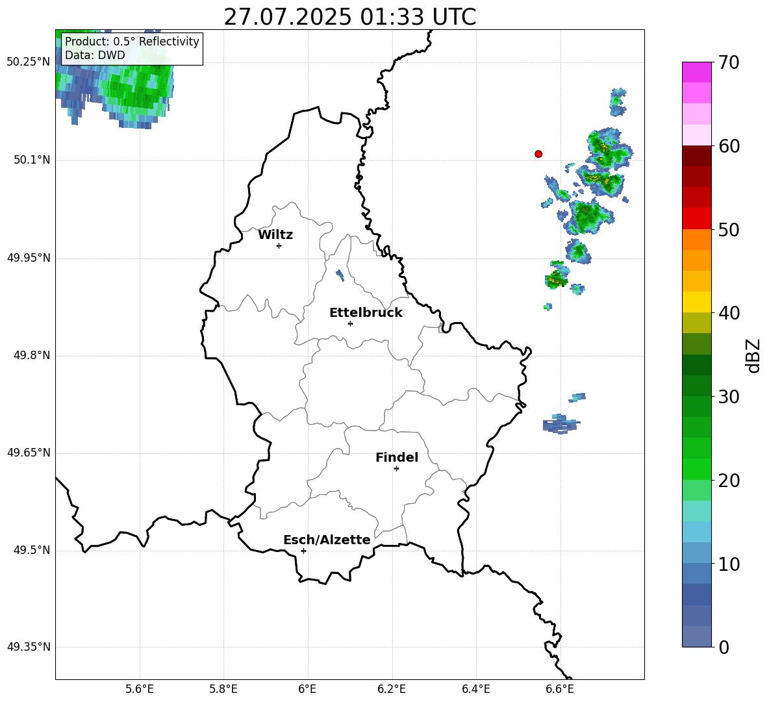Click the red station marker dot
This screenshot has height=702, width=769.
coord(538,154)
